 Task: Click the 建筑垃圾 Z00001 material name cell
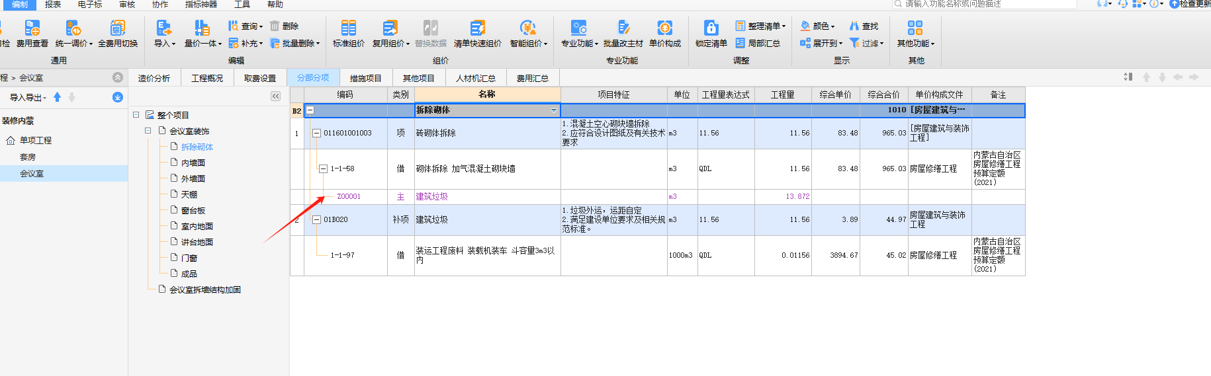pyautogui.click(x=487, y=196)
